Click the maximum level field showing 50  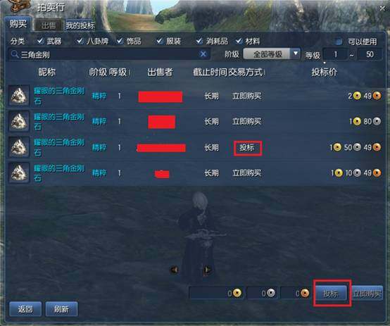coord(370,54)
